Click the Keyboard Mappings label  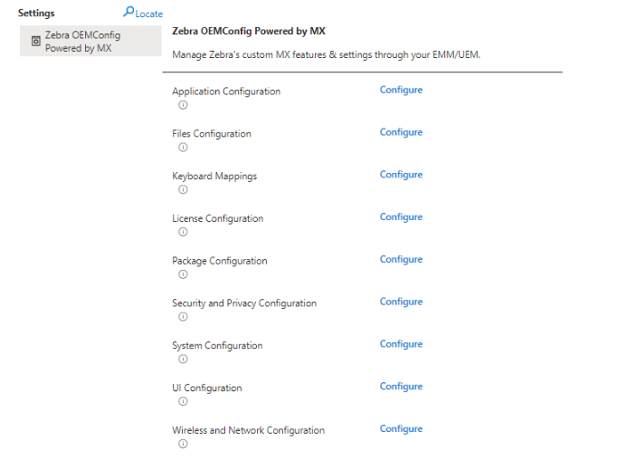[x=214, y=176]
